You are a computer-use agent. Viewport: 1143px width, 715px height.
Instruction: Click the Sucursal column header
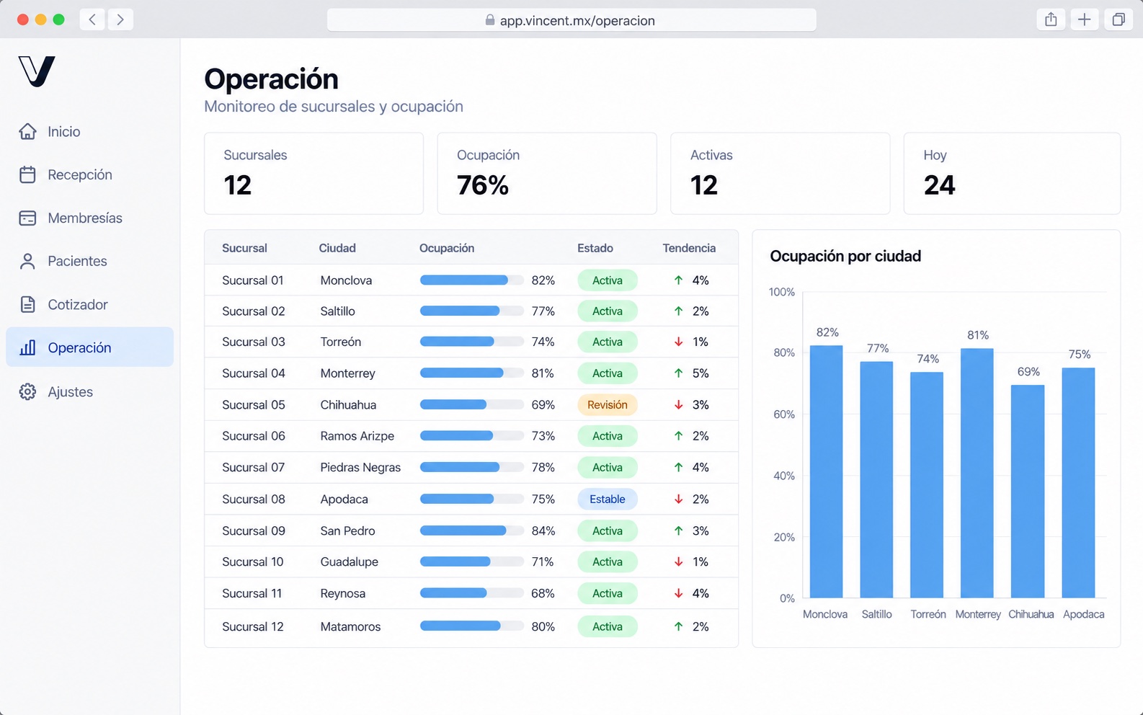click(x=244, y=248)
